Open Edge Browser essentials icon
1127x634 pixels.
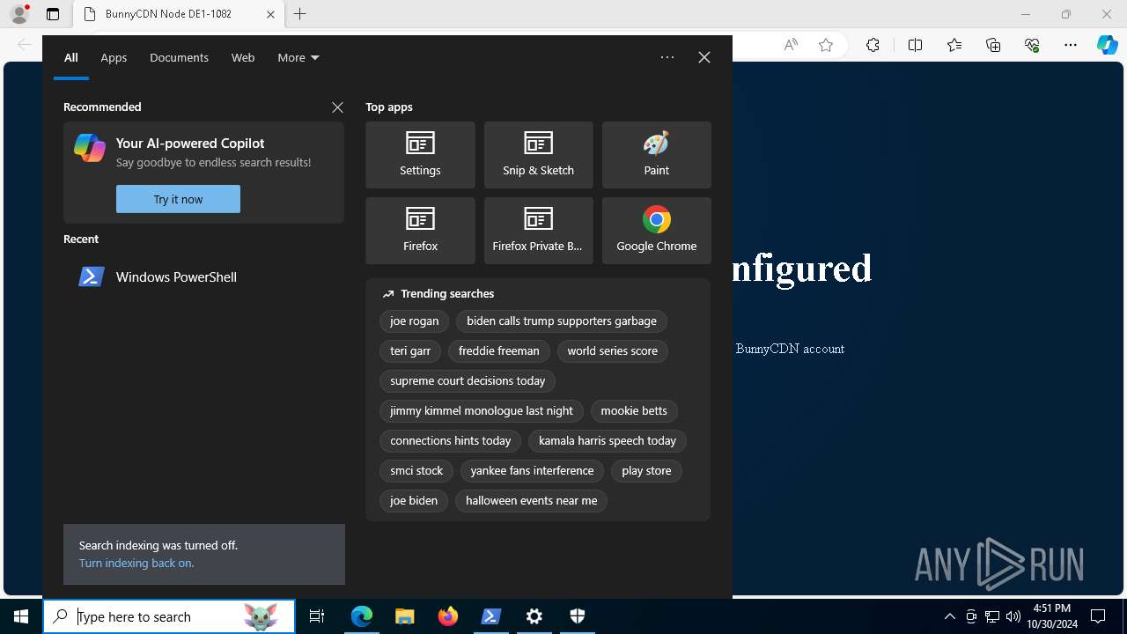point(1032,45)
